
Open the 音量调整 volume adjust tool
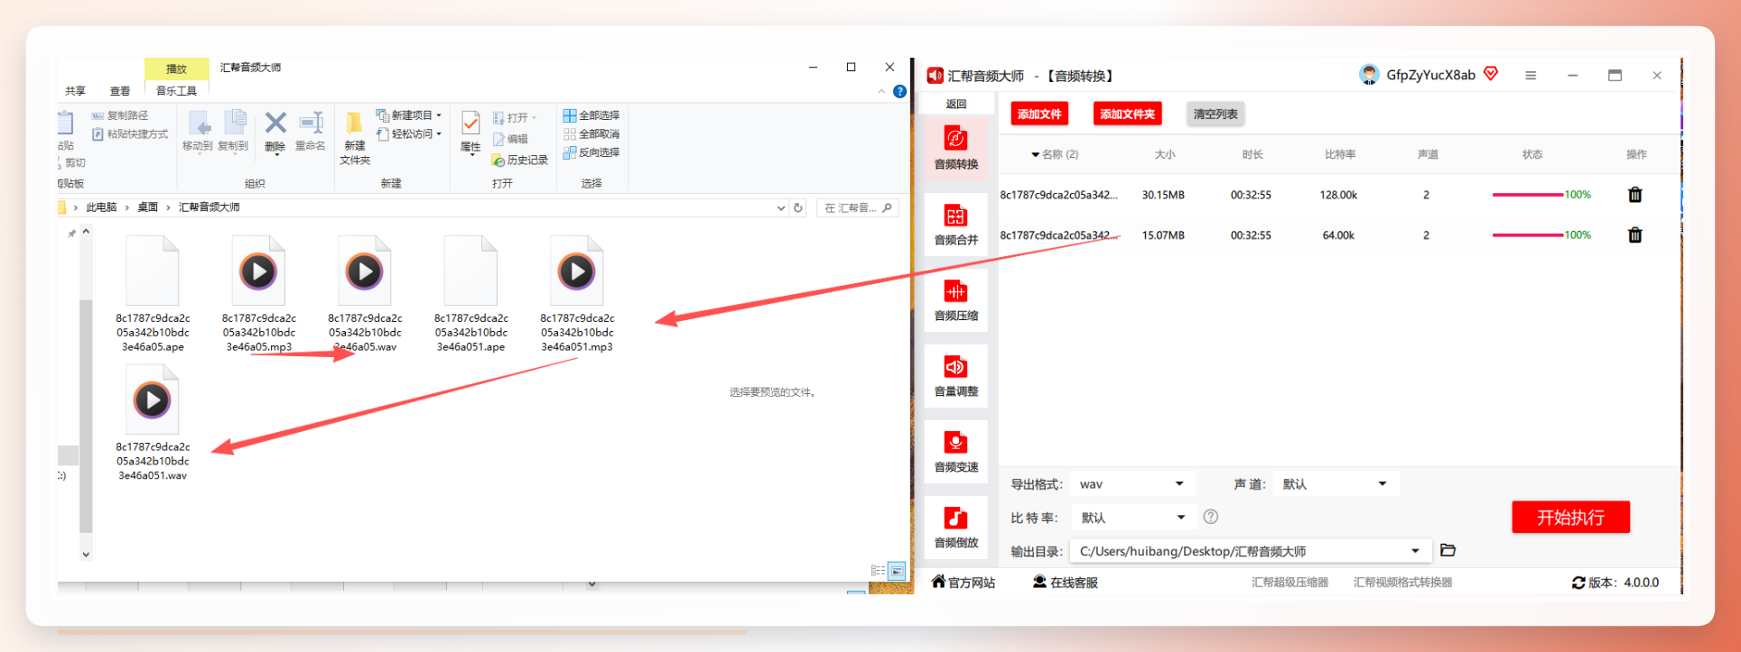coord(955,375)
